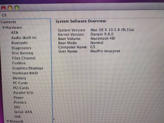The height and width of the screenshot is (123, 164).
Task: Open the Serial-ATA entry
Action: point(23,112)
